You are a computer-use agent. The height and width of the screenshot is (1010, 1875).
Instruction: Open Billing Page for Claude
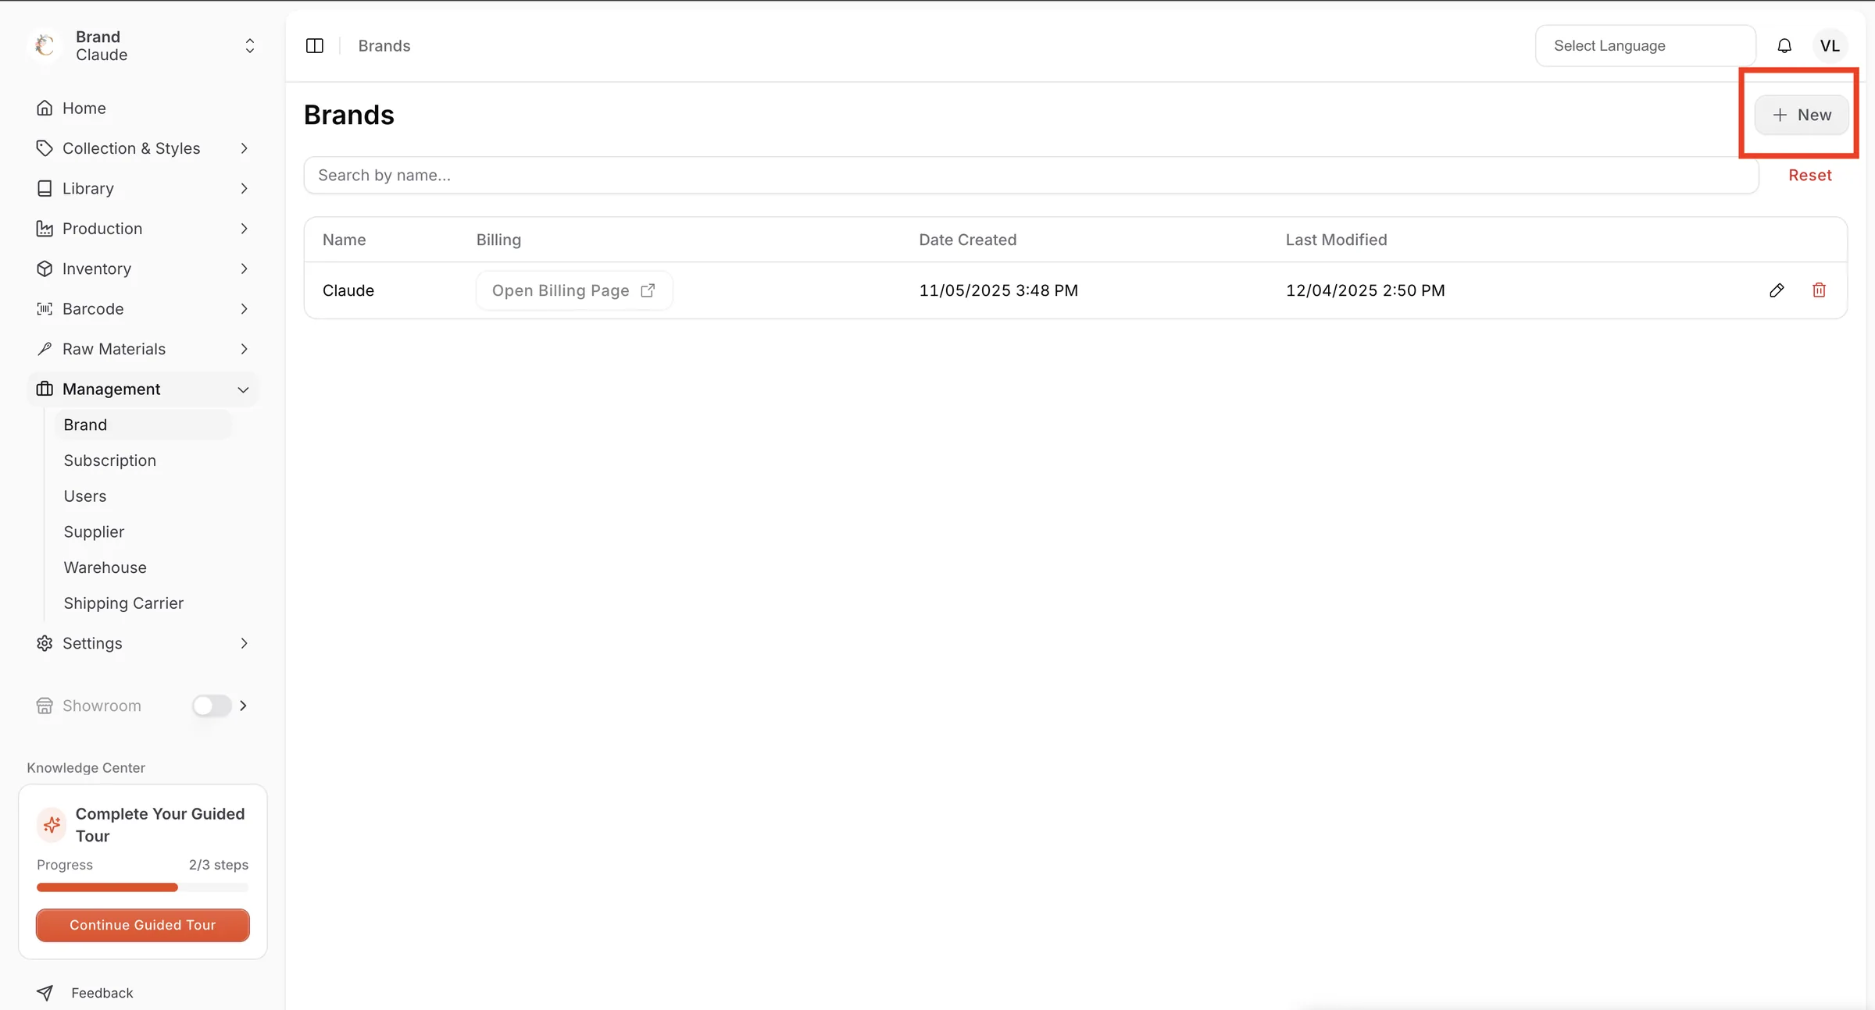click(574, 290)
